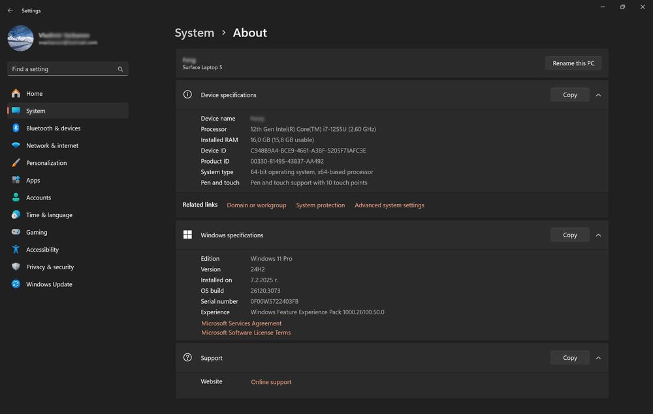This screenshot has width=653, height=414.
Task: Go to Privacy & security settings
Action: [x=50, y=267]
